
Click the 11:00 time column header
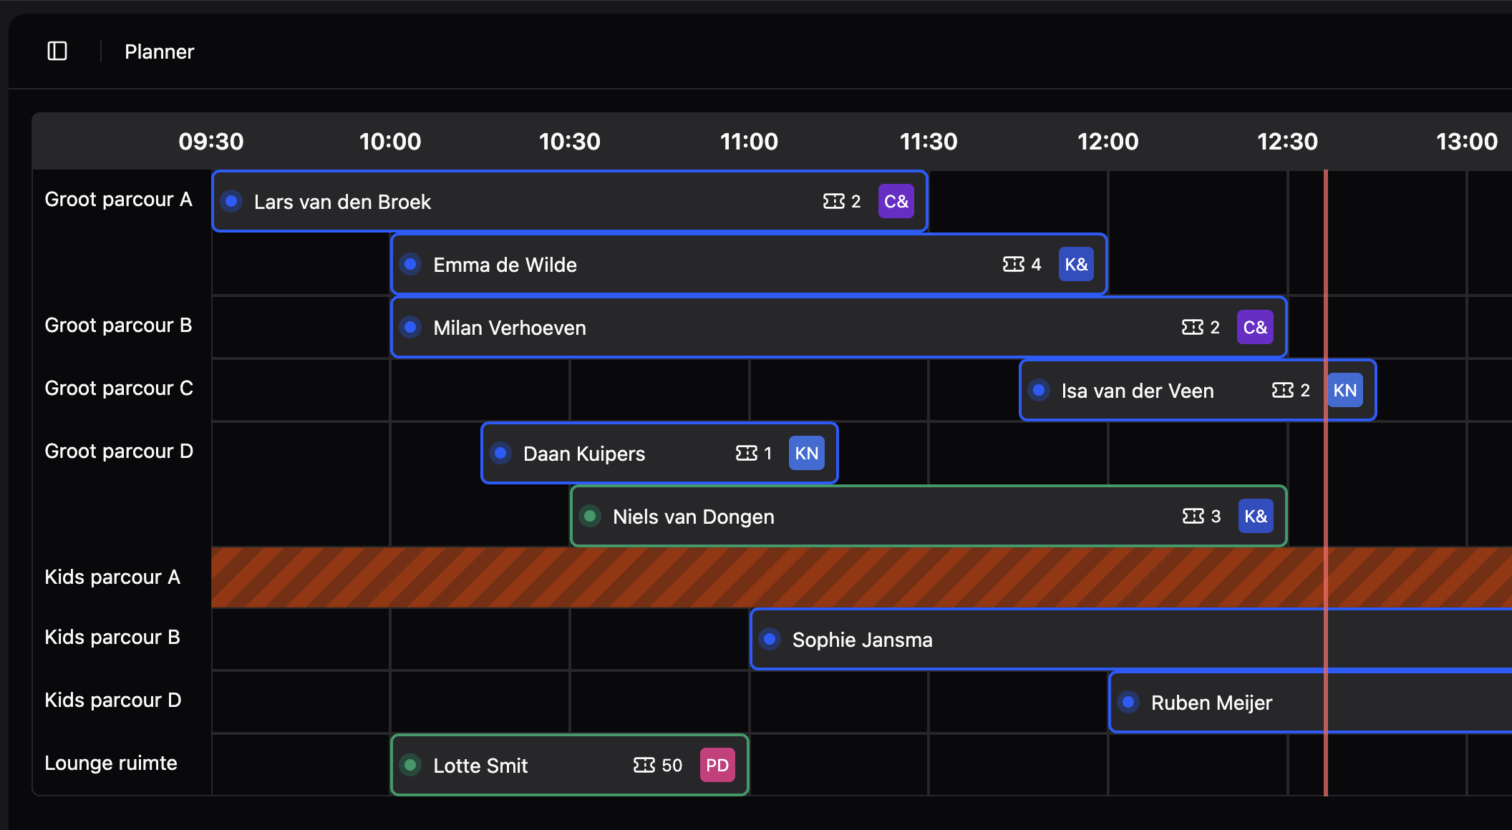click(749, 142)
